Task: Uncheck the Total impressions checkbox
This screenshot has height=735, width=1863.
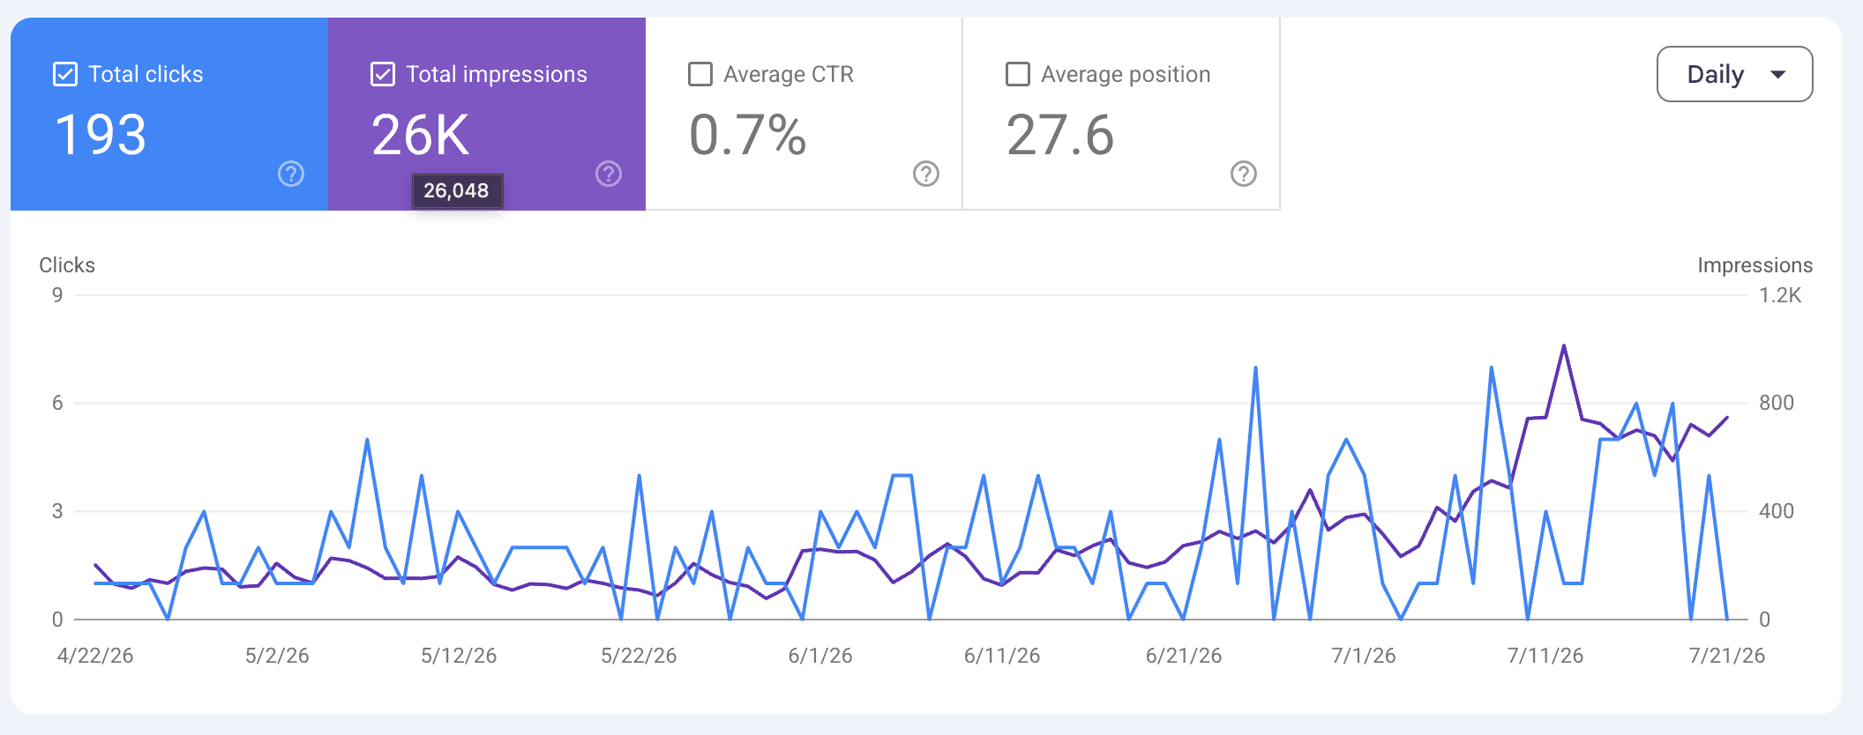Action: [383, 74]
